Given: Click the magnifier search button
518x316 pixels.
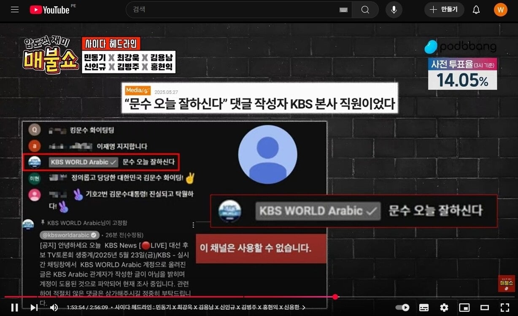Looking at the screenshot, I should tap(365, 10).
